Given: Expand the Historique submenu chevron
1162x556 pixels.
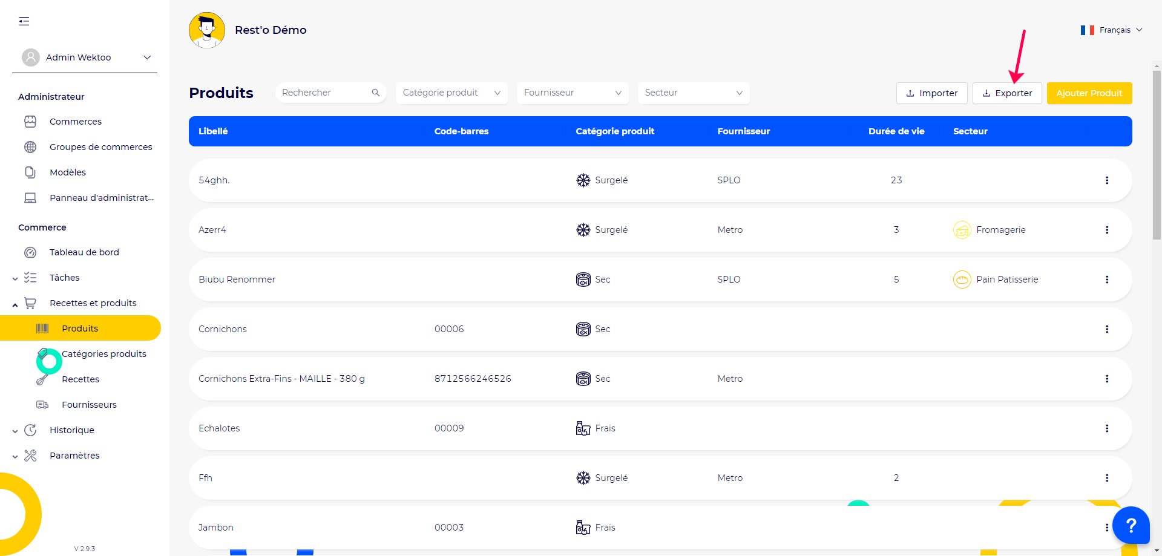Looking at the screenshot, I should click(15, 431).
